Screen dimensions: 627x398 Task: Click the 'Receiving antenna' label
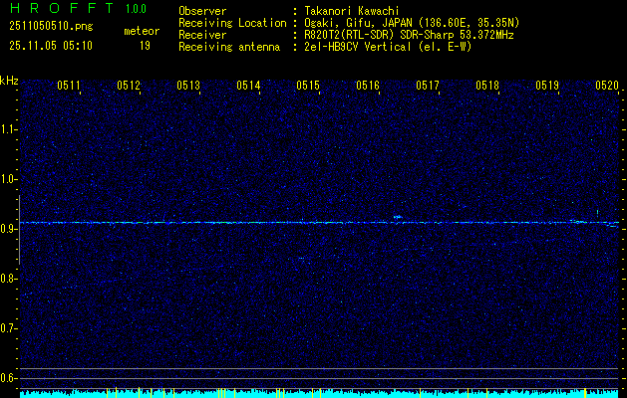click(229, 47)
